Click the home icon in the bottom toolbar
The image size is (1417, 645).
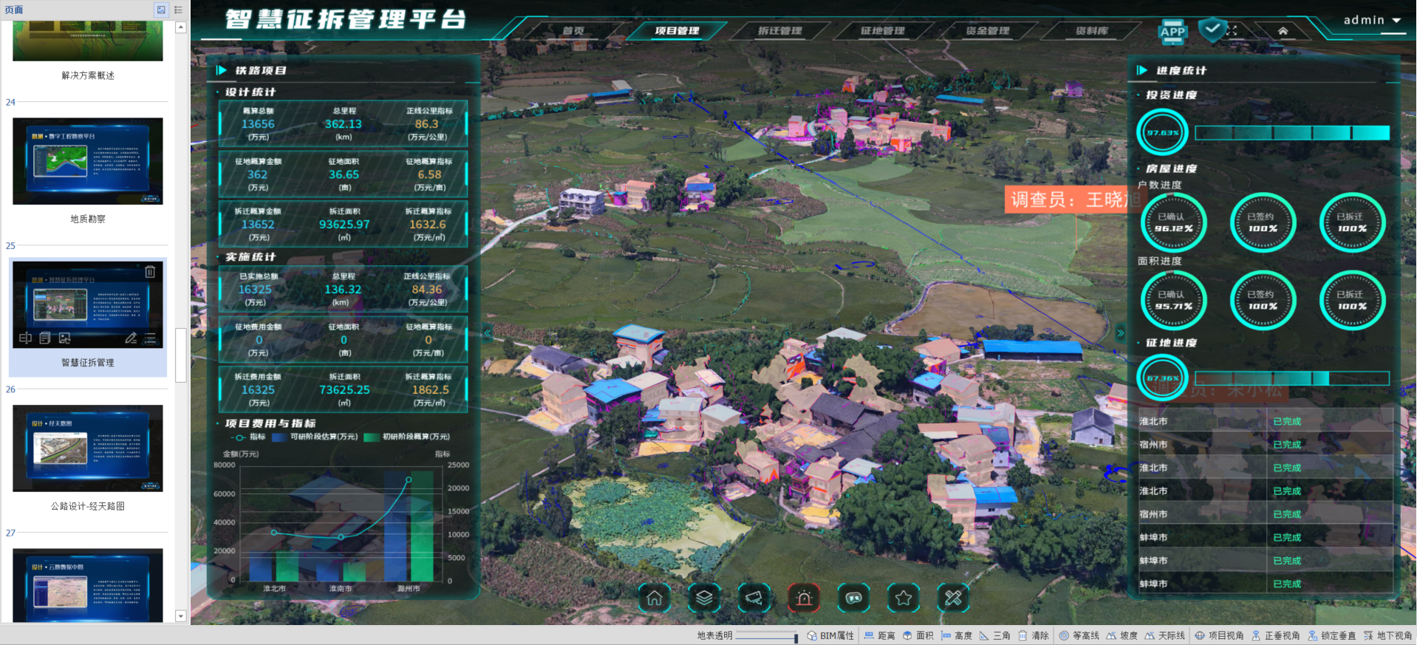click(655, 598)
